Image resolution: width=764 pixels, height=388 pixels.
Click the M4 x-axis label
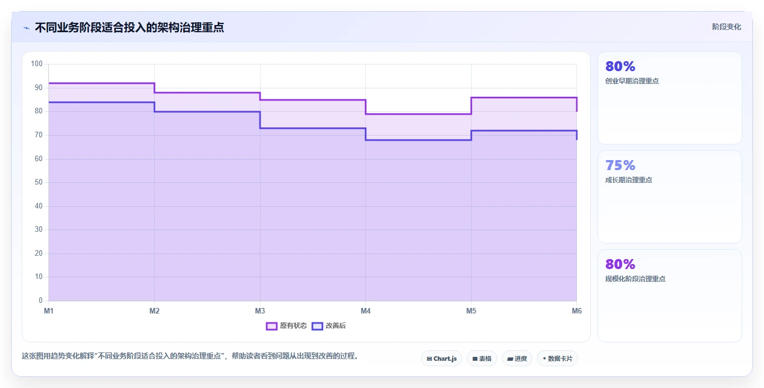[366, 311]
